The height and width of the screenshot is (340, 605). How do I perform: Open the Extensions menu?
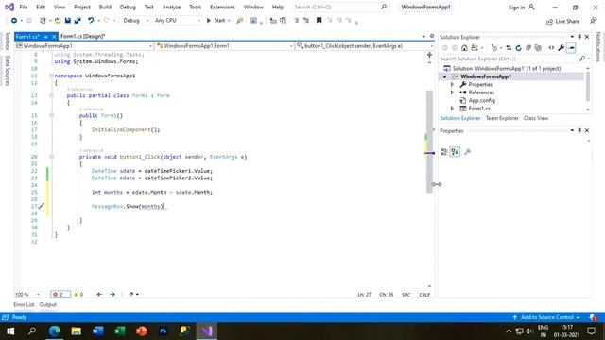click(x=222, y=7)
